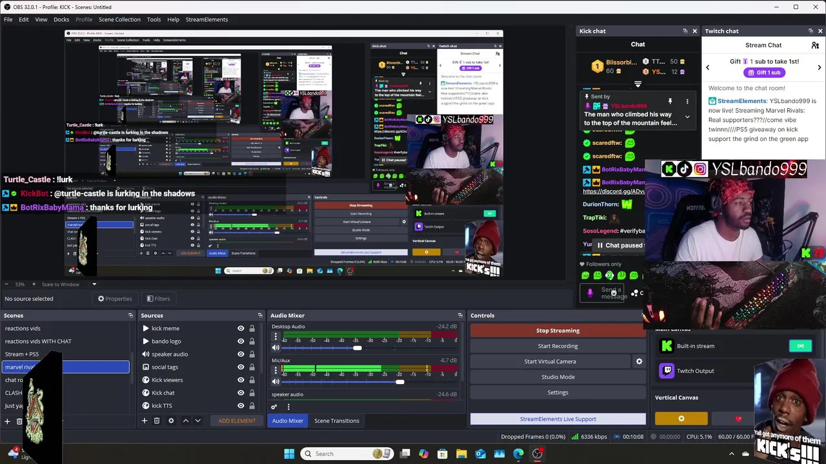Open the File menu
This screenshot has height=464, width=826.
coord(8,19)
